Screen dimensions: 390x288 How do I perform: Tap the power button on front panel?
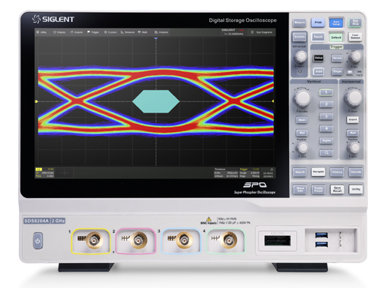[38, 241]
